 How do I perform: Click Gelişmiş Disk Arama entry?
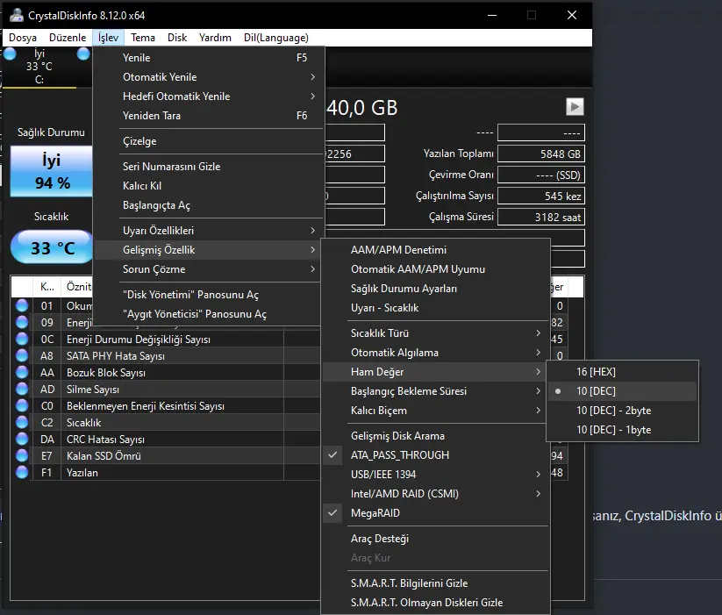[x=436, y=435]
